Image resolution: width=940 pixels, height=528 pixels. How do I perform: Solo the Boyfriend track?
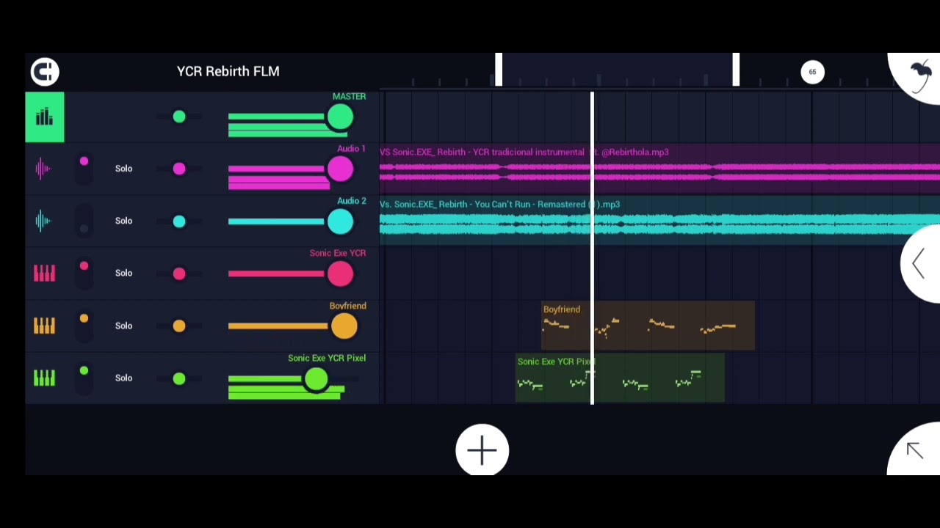coord(123,326)
